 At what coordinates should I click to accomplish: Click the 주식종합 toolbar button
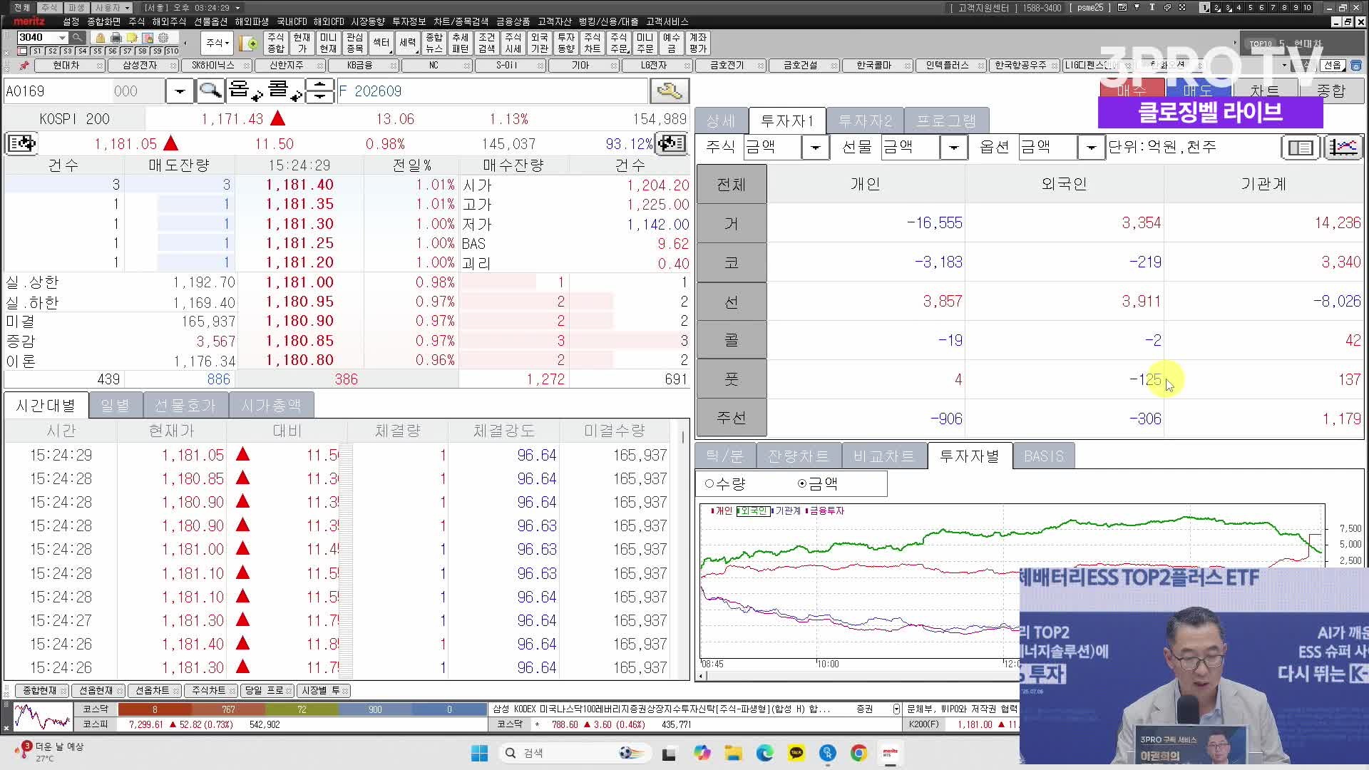click(x=276, y=43)
